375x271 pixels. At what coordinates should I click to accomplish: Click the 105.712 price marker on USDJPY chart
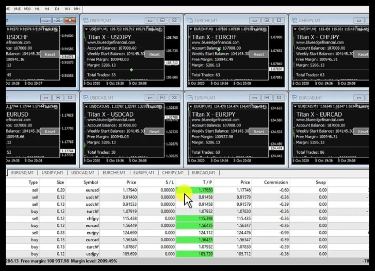[172, 63]
